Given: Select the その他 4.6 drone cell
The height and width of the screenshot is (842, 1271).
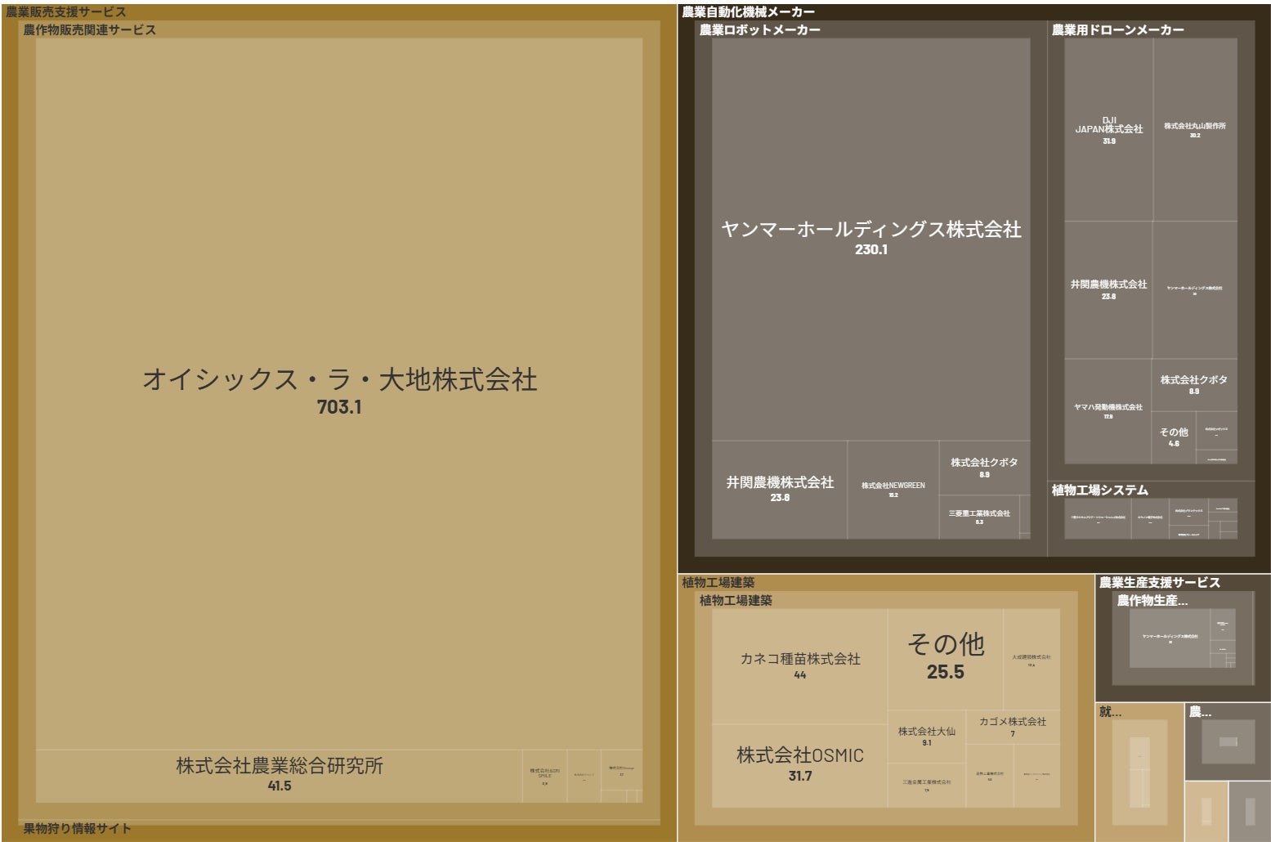Looking at the screenshot, I should [1174, 437].
